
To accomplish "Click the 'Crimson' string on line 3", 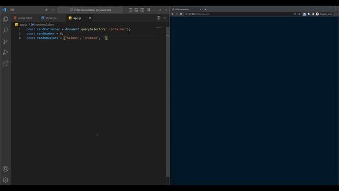I will tap(91, 38).
